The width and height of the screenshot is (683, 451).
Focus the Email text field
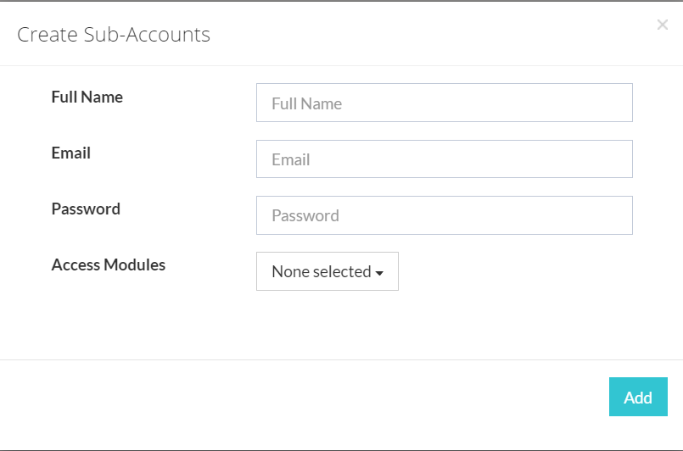coord(444,159)
